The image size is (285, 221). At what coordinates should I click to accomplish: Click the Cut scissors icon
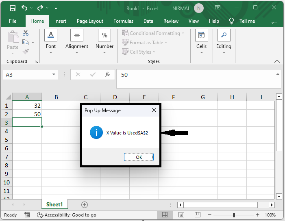[x=26, y=33]
